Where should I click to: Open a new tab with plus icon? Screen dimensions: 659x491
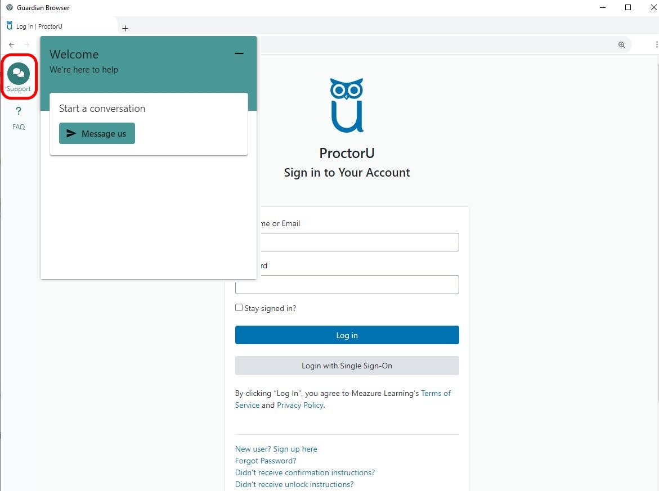click(125, 28)
